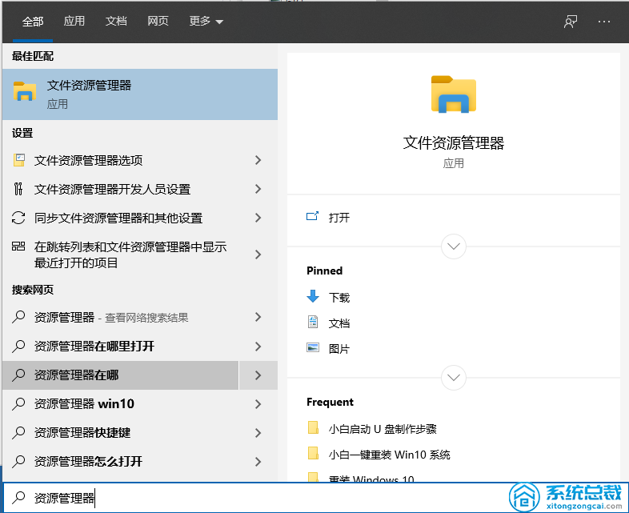Expand arrow for 同步文件资源管理器和其他设置
The width and height of the screenshot is (629, 513).
click(x=258, y=218)
